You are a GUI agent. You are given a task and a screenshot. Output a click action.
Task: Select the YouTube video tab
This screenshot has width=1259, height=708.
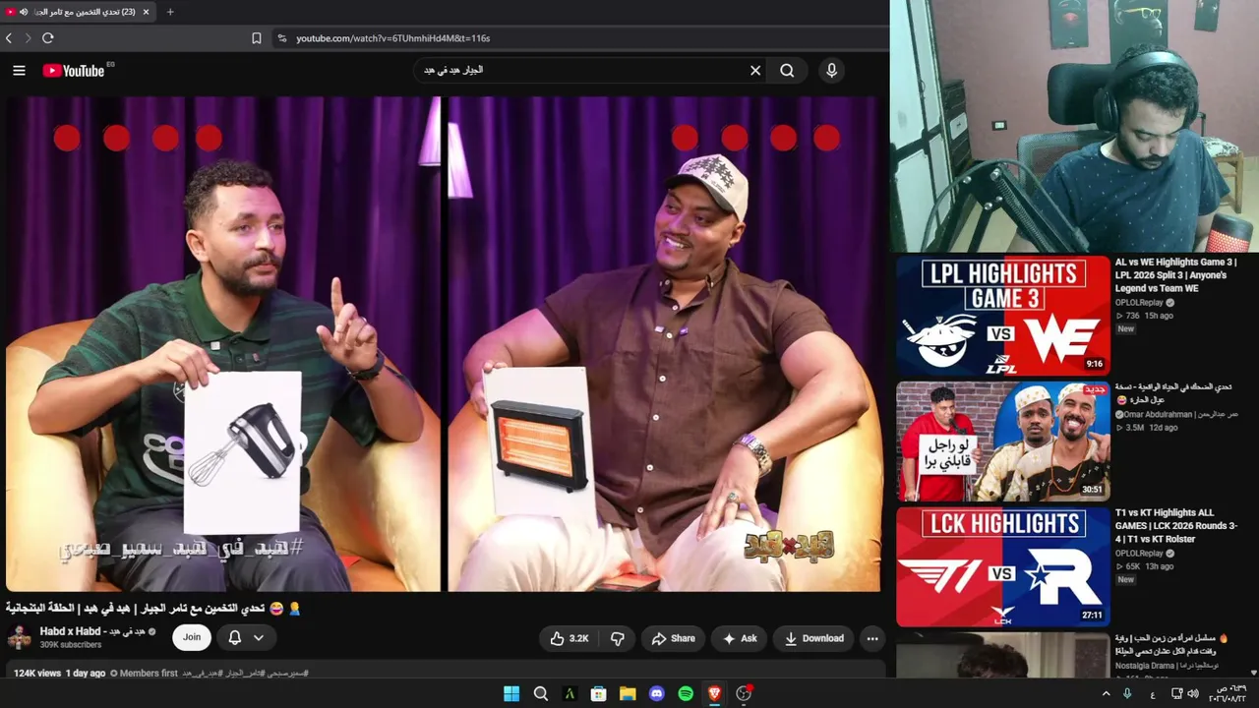(x=79, y=12)
